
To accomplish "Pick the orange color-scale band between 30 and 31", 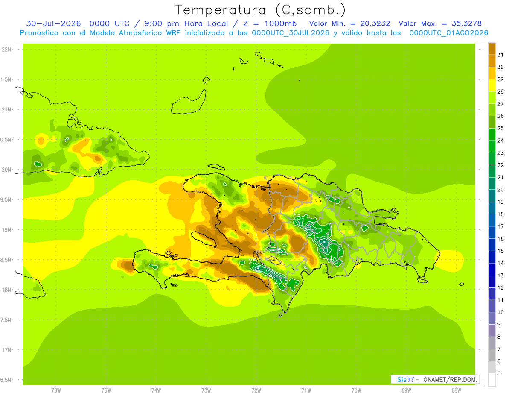I will (492, 61).
